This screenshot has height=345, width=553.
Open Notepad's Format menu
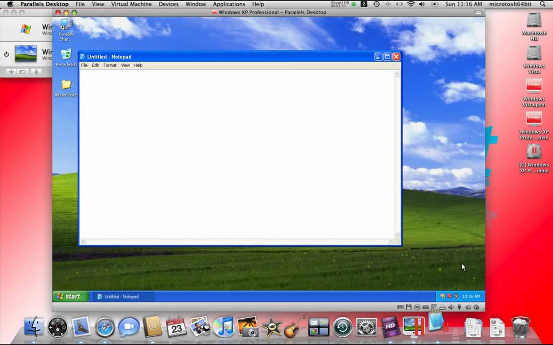pyautogui.click(x=109, y=65)
